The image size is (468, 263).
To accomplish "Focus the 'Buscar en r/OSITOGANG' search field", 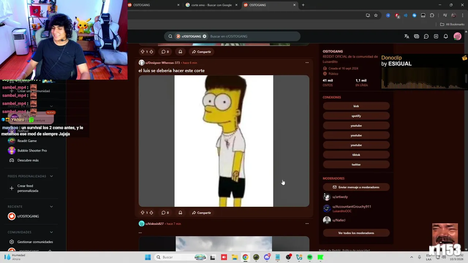I will pyautogui.click(x=252, y=36).
